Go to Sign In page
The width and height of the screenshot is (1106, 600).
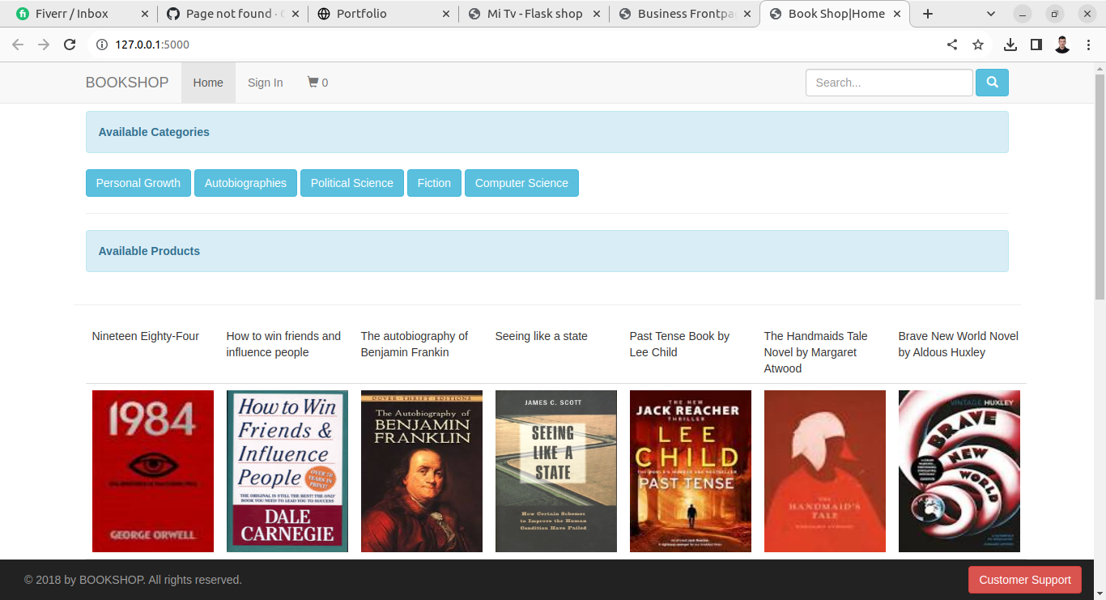click(265, 83)
